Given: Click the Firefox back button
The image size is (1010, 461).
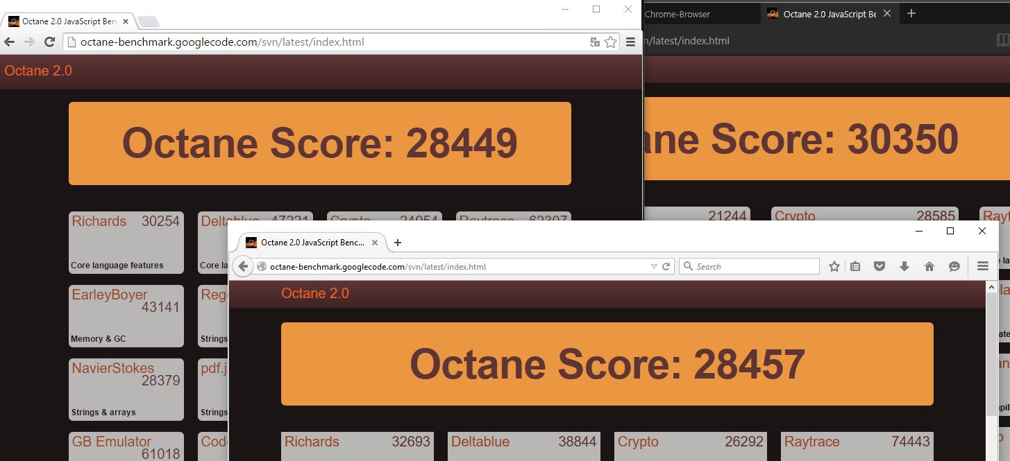Looking at the screenshot, I should [x=242, y=266].
